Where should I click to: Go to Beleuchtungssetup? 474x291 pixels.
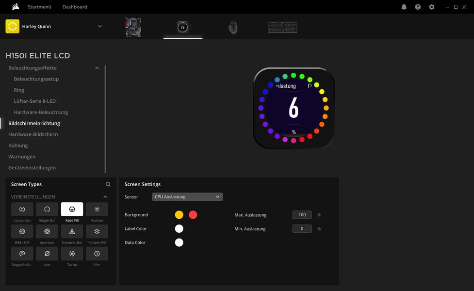(36, 79)
